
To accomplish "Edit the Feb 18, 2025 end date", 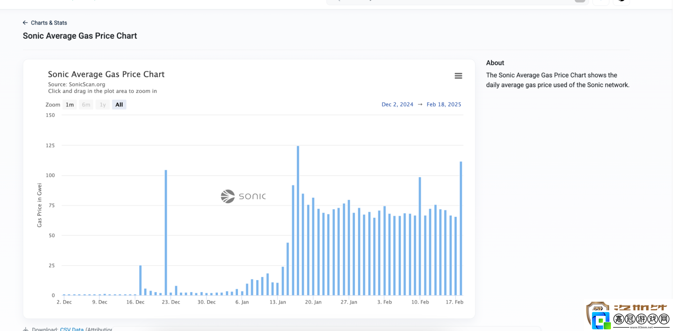I will 444,104.
